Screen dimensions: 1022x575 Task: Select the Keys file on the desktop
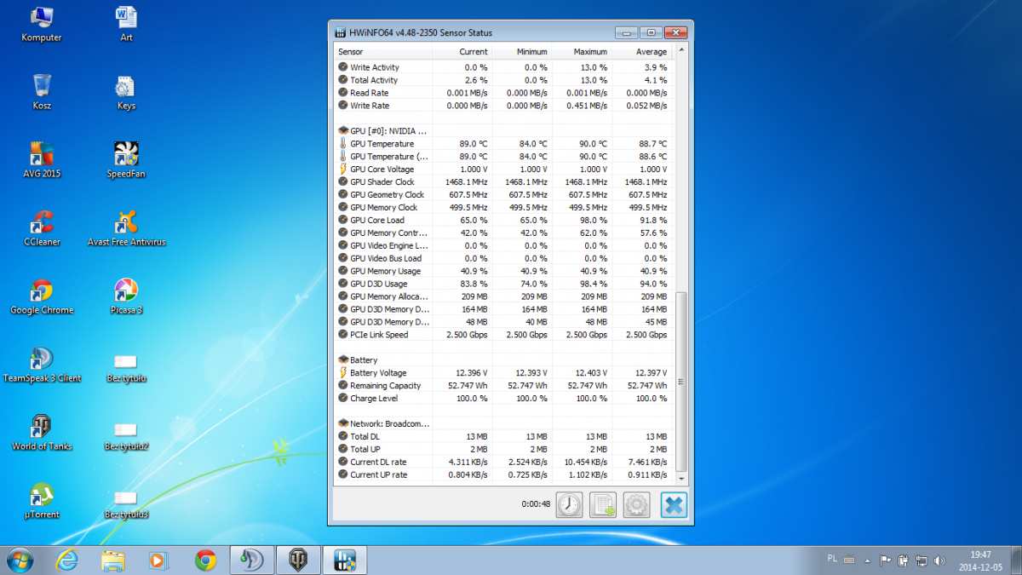(x=126, y=92)
